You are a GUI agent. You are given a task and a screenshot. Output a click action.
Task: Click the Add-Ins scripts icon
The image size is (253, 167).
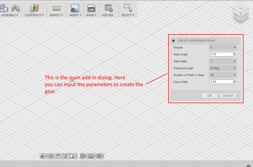pyautogui.click(x=108, y=8)
